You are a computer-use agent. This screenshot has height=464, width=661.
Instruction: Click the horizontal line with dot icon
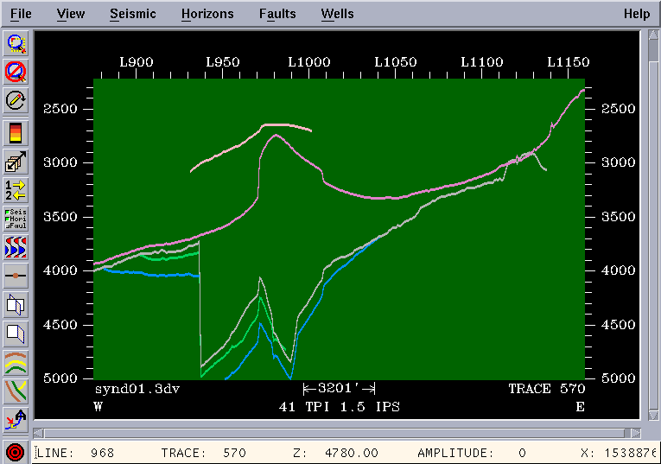coord(16,276)
